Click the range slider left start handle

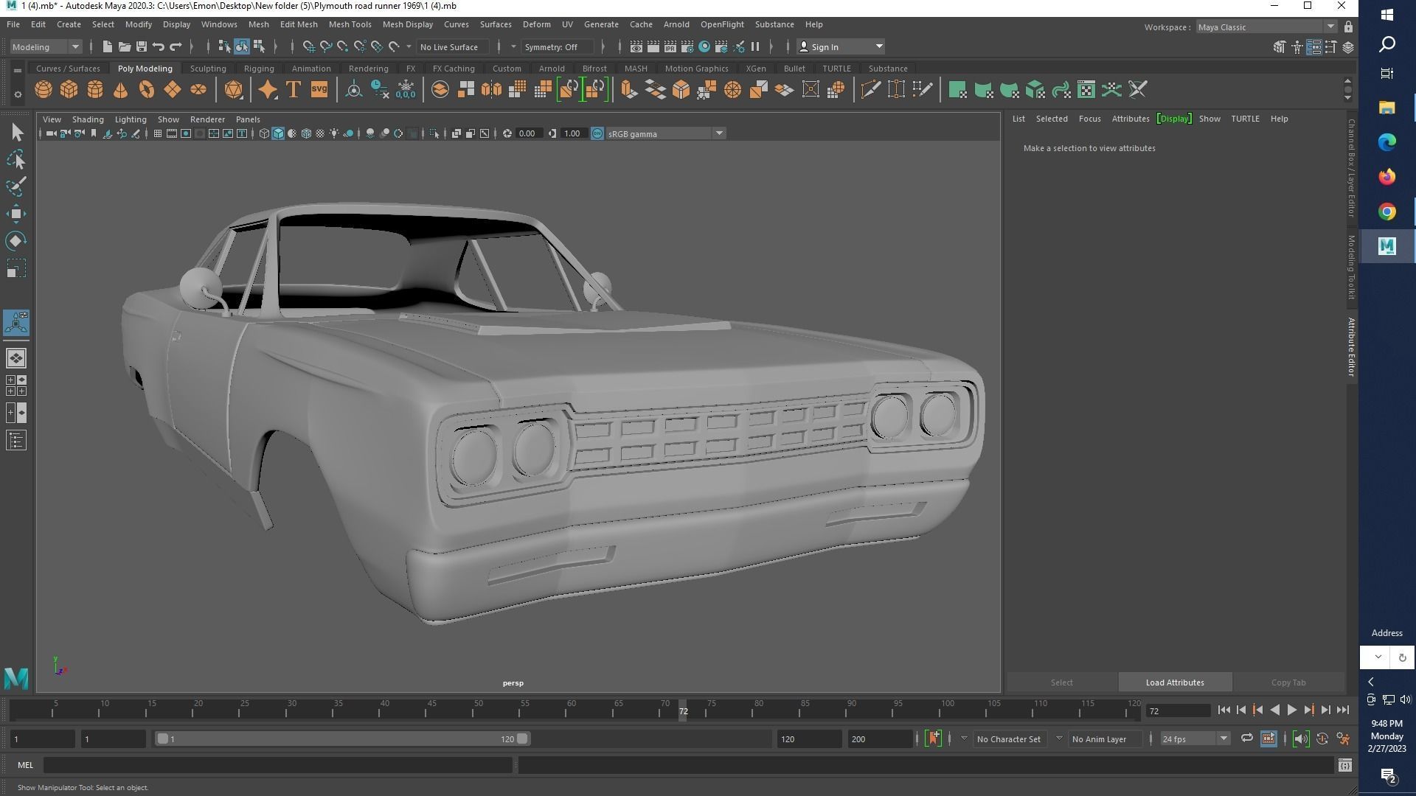point(162,739)
